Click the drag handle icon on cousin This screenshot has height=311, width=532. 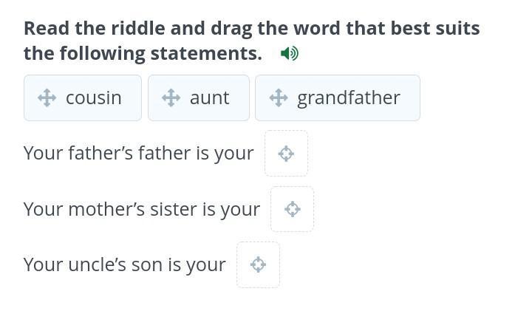tap(47, 98)
